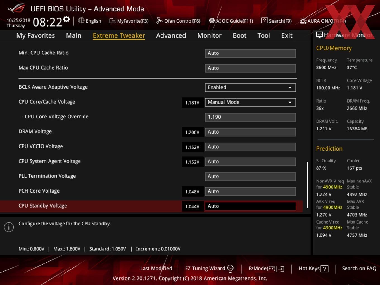380x285 pixels.
Task: Click the Last Modified button
Action: (156, 268)
